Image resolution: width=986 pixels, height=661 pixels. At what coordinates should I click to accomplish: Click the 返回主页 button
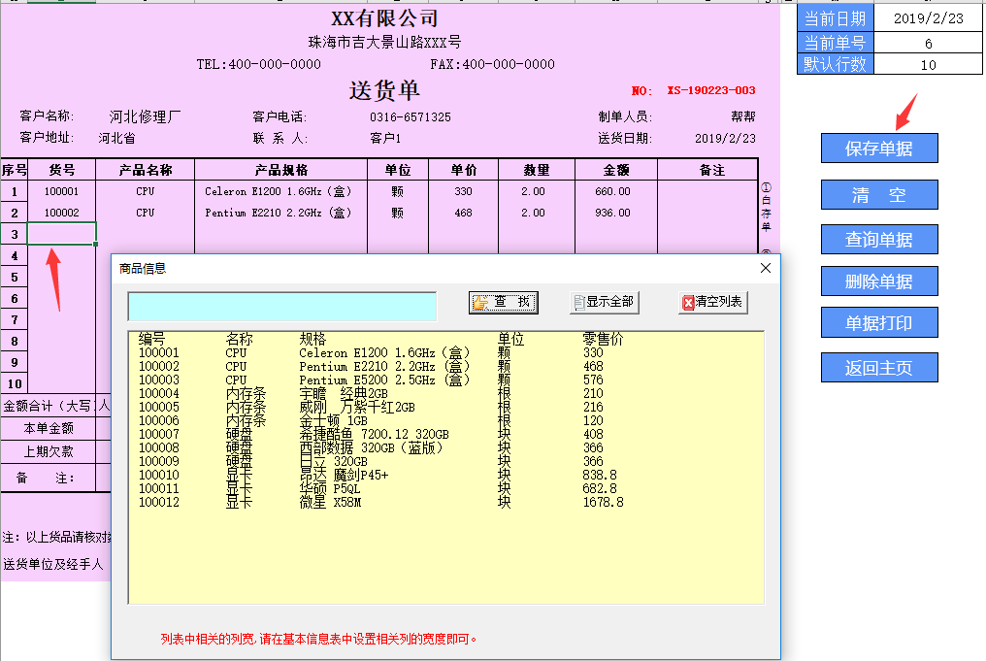coord(879,367)
